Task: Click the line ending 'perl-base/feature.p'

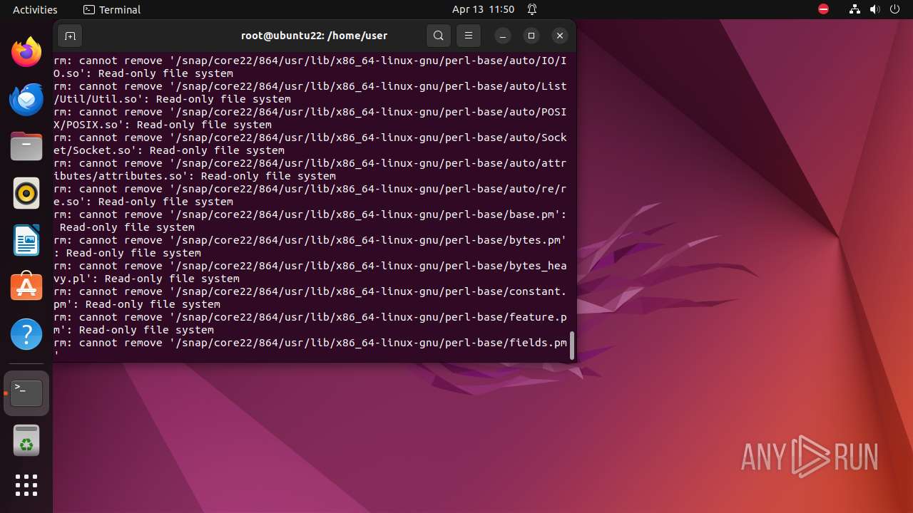Action: pos(310,317)
